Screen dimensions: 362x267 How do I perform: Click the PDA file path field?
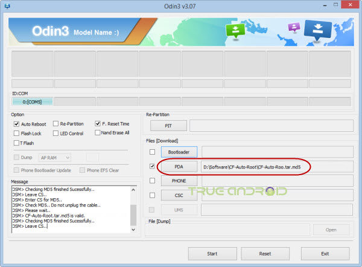click(278, 167)
